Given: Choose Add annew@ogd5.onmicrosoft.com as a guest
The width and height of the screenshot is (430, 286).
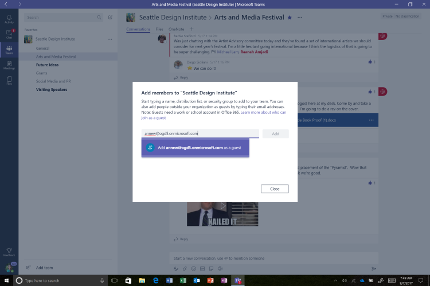Looking at the screenshot, I should (x=196, y=148).
